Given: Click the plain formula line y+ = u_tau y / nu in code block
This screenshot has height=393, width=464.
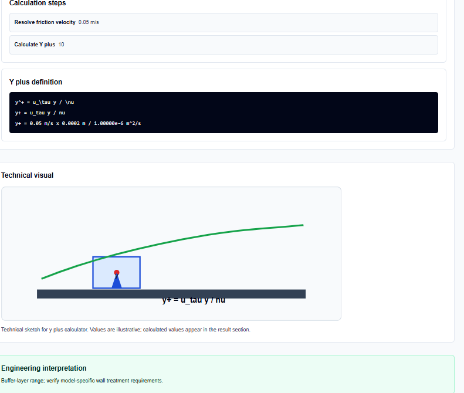Looking at the screenshot, I should (40, 113).
